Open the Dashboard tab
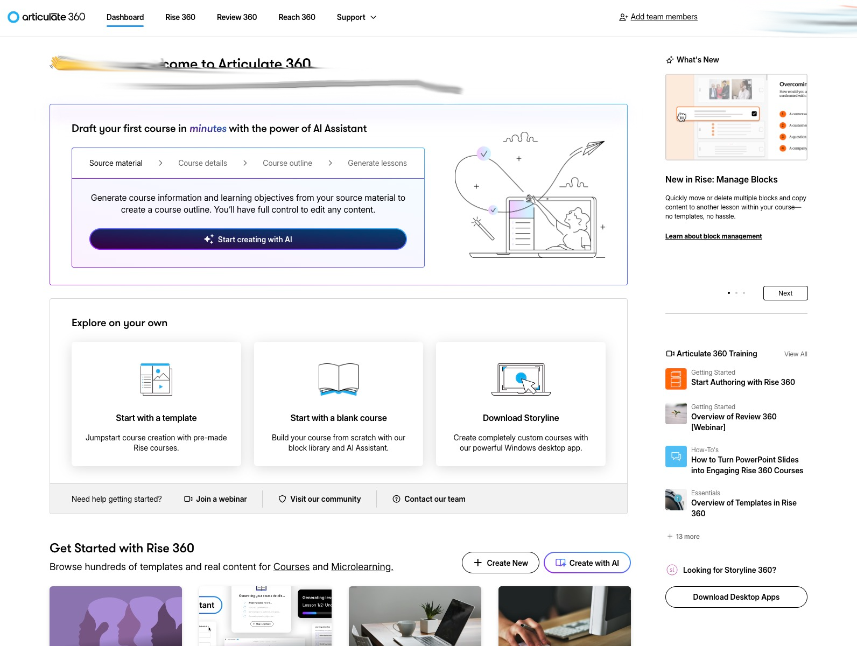 coord(125,17)
